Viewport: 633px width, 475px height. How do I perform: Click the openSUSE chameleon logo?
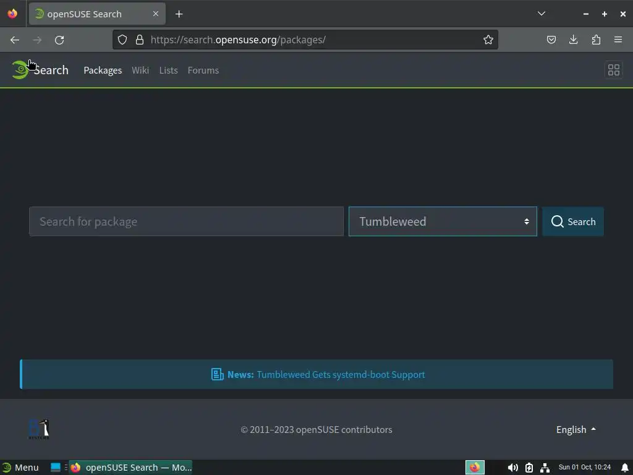[x=19, y=70]
